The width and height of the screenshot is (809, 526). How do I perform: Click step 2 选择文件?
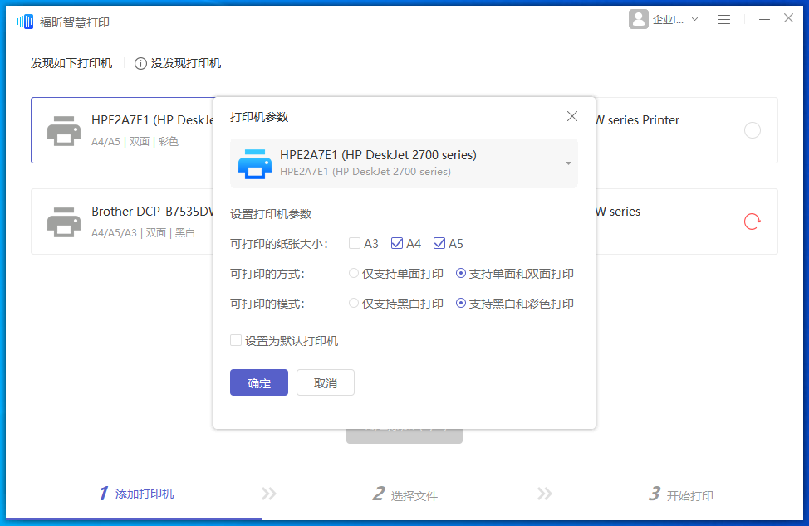pyautogui.click(x=407, y=494)
